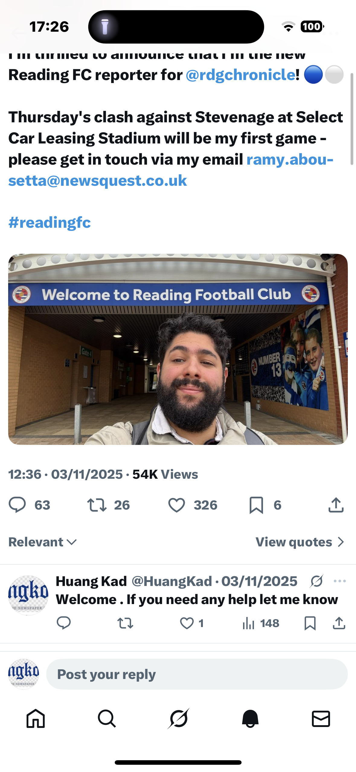Like Huang Kad's reply heart icon

pyautogui.click(x=187, y=623)
